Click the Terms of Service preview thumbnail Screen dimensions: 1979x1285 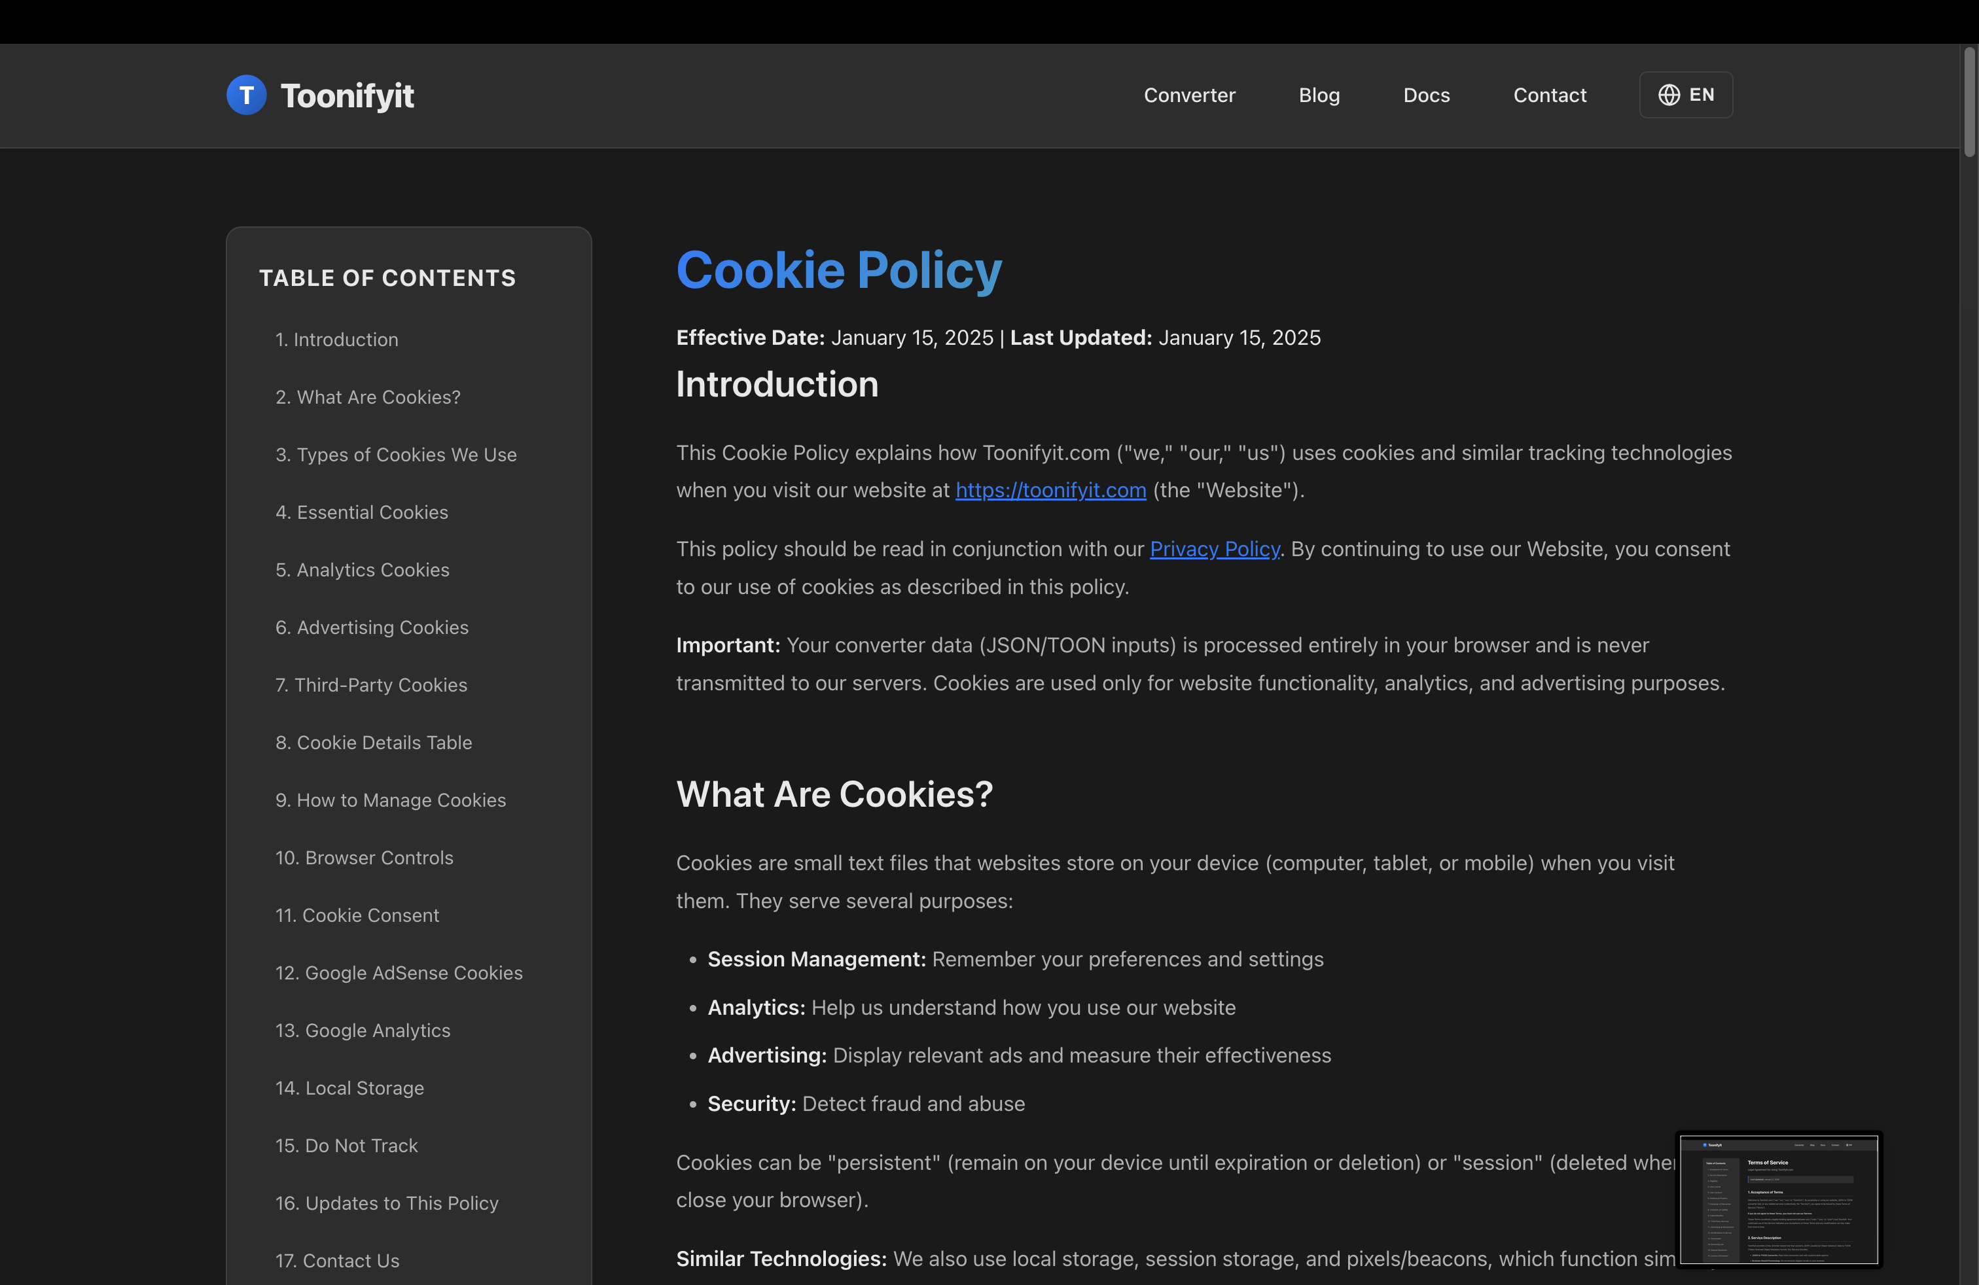pos(1779,1200)
